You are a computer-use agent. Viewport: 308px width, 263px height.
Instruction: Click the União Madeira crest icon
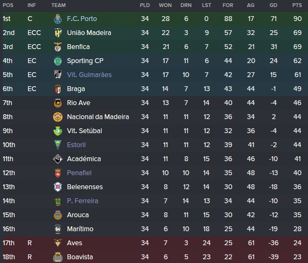click(x=58, y=33)
